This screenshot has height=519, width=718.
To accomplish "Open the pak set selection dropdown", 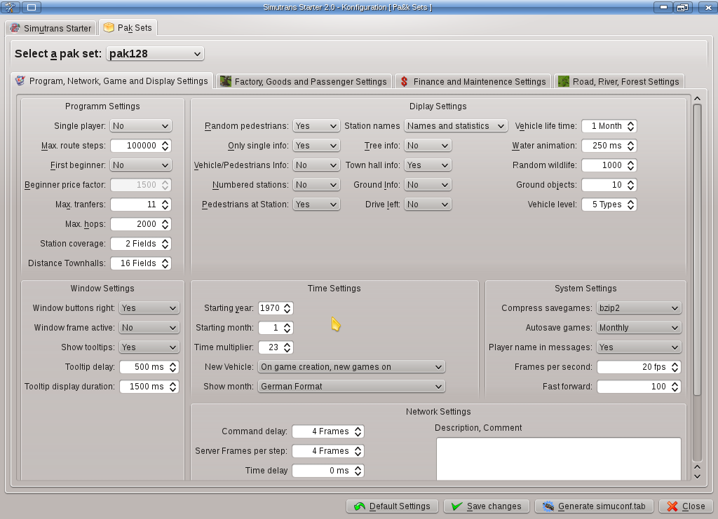I will (155, 53).
